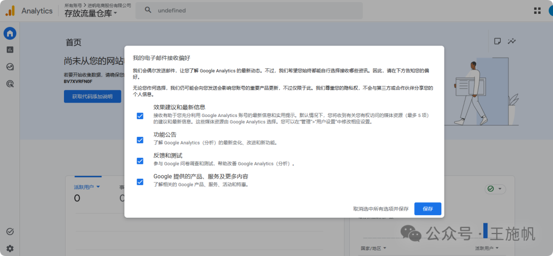
Task: Open the Setup Assistant checkmark icon
Action: (x=10, y=231)
